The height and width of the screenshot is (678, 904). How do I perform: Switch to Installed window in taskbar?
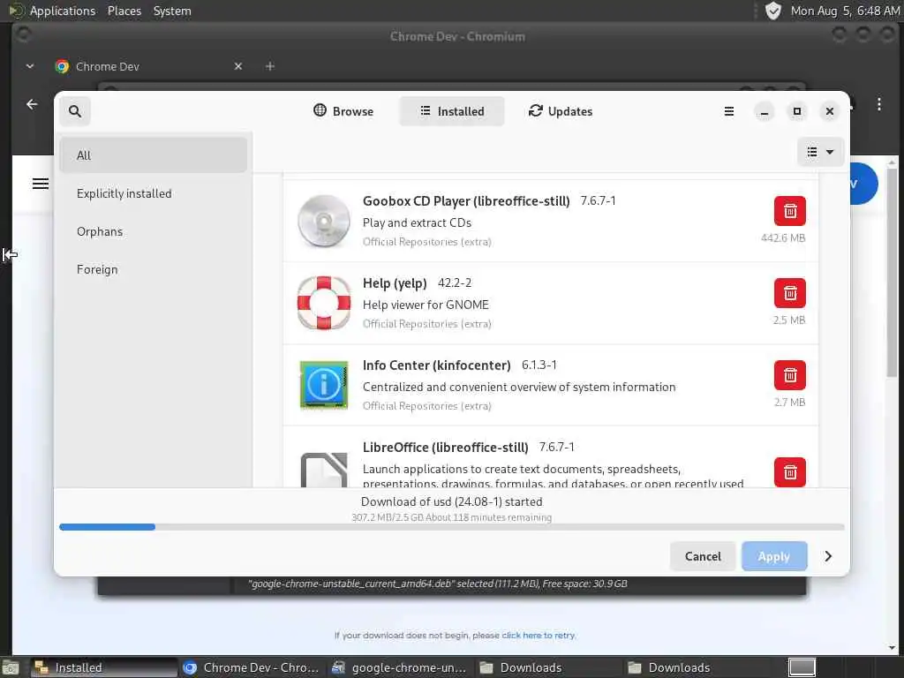[x=104, y=667]
